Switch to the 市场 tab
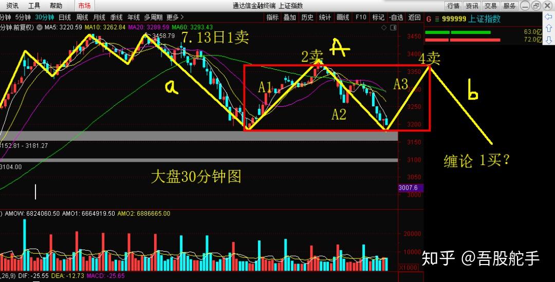Viewport: 555px width, 282px height. tap(84, 6)
